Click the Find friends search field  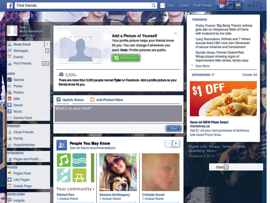(84, 6)
